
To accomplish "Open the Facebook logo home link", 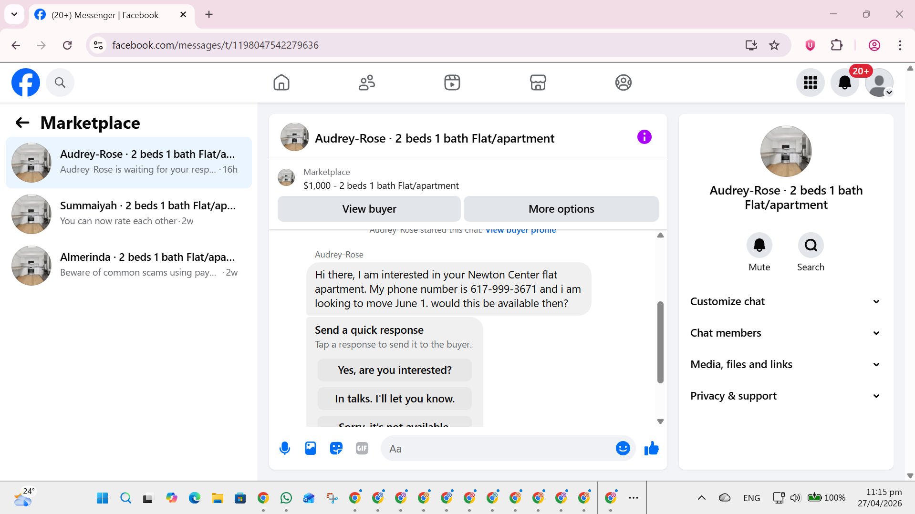I will [x=26, y=82].
